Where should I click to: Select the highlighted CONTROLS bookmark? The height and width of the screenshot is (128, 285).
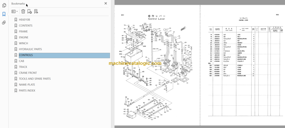click(64, 55)
